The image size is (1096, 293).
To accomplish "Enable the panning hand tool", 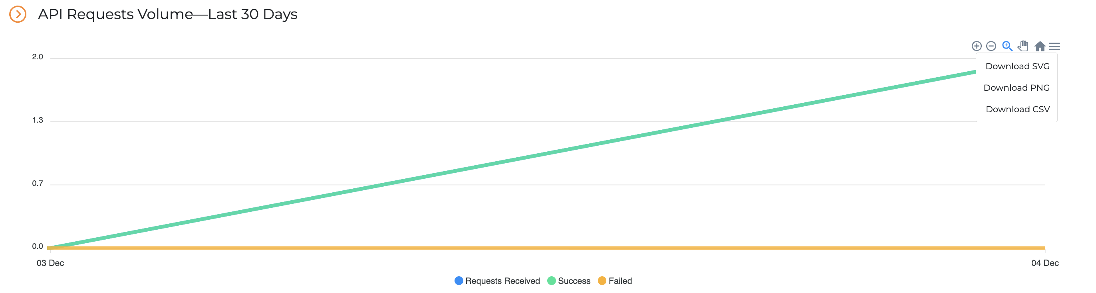I will pos(1023,46).
